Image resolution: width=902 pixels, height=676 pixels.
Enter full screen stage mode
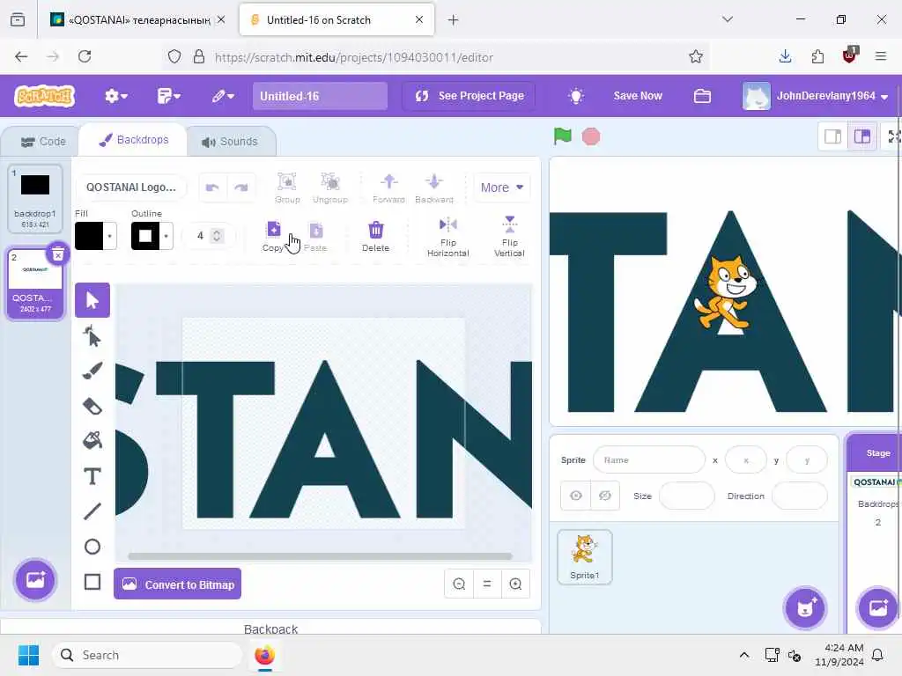pos(893,136)
